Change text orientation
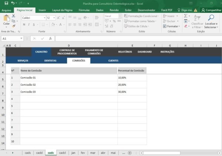The height and width of the screenshot is (156, 222). [x=85, y=17]
